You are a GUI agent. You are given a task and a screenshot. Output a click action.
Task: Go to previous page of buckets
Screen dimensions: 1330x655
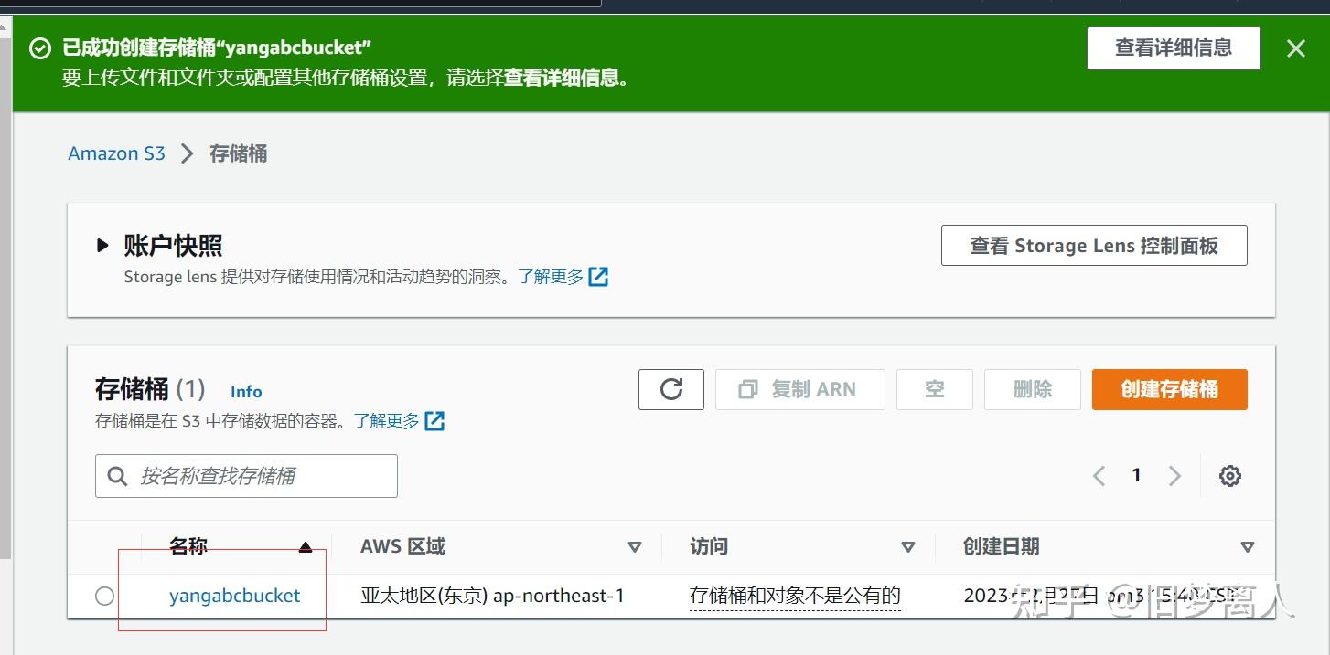(x=1099, y=476)
